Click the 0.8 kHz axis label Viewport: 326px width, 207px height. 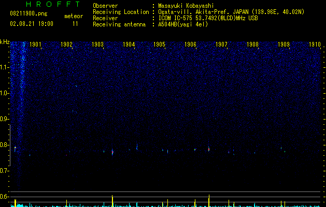[5, 145]
